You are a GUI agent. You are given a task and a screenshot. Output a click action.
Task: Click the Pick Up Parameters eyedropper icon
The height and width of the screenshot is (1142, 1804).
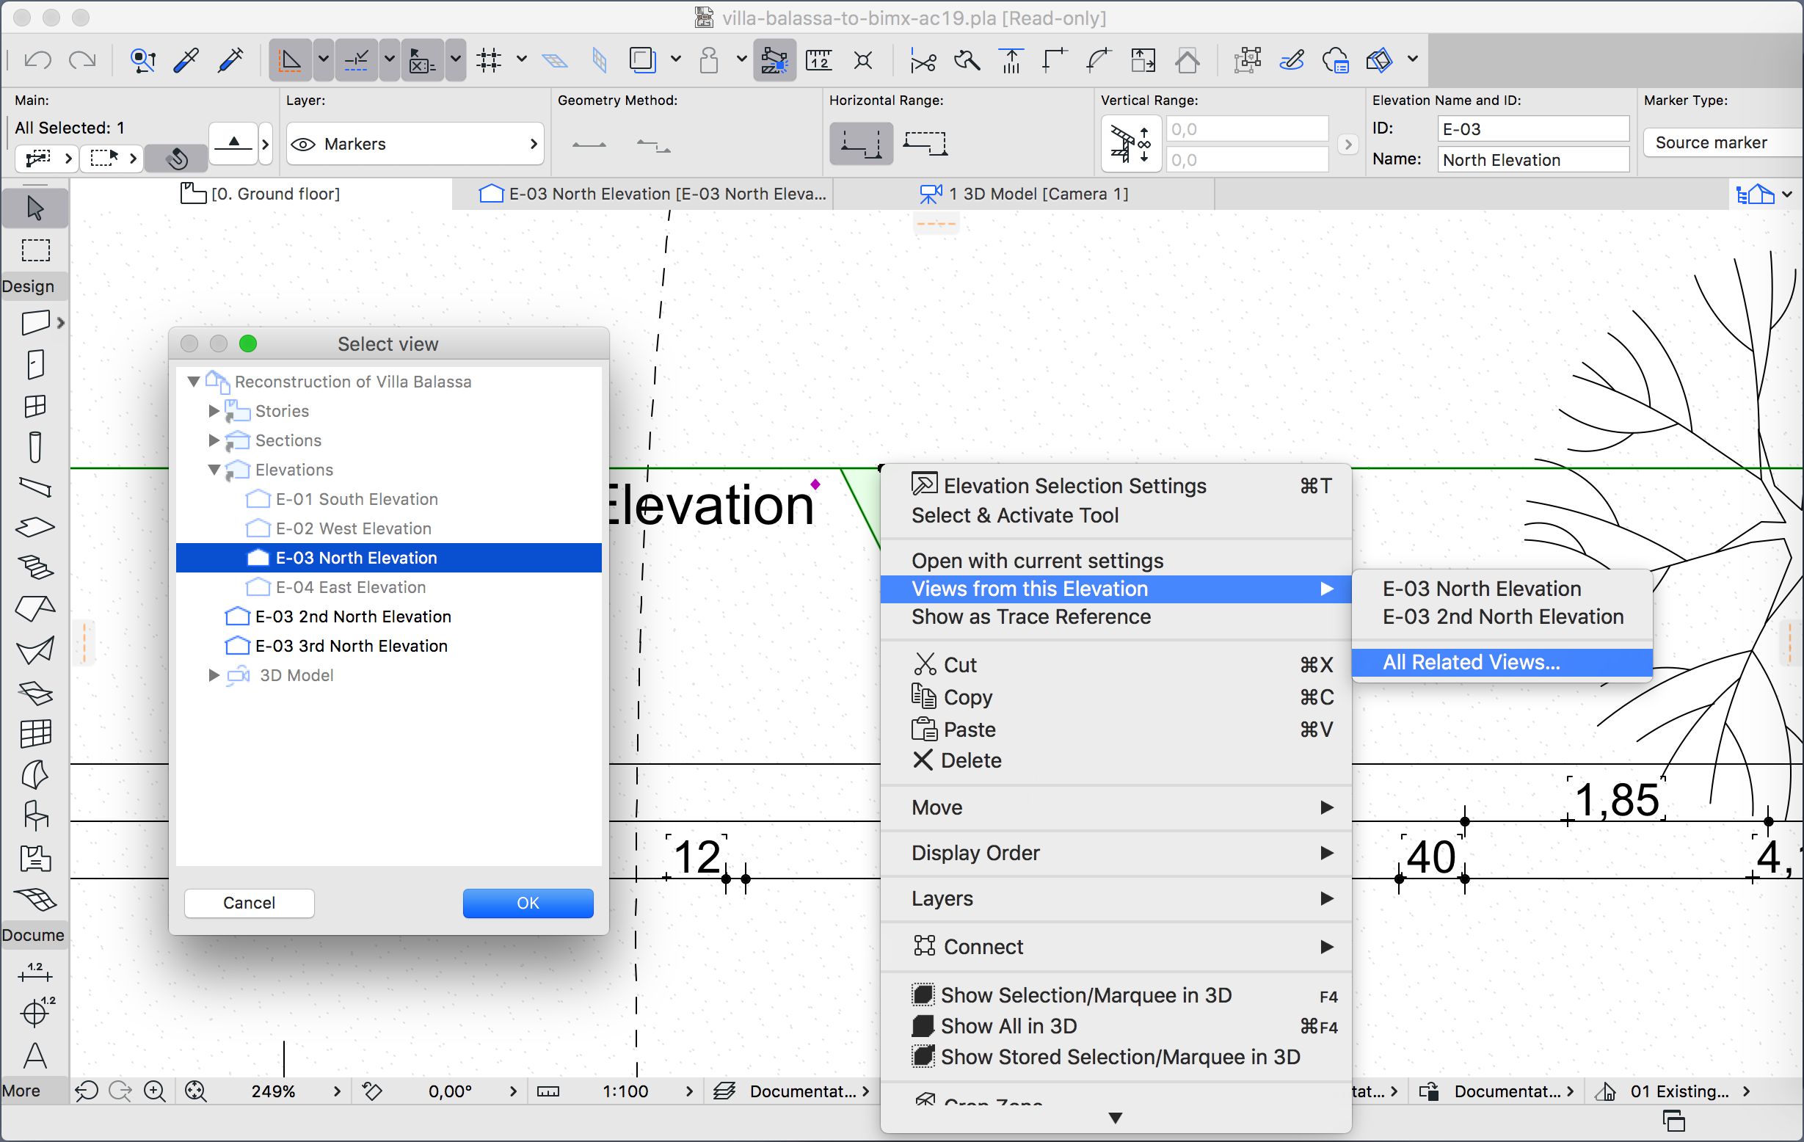(186, 60)
